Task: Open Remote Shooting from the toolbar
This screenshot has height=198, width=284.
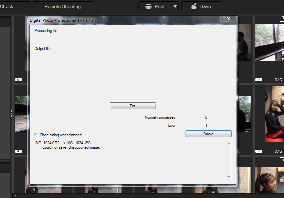Action: [x=62, y=6]
